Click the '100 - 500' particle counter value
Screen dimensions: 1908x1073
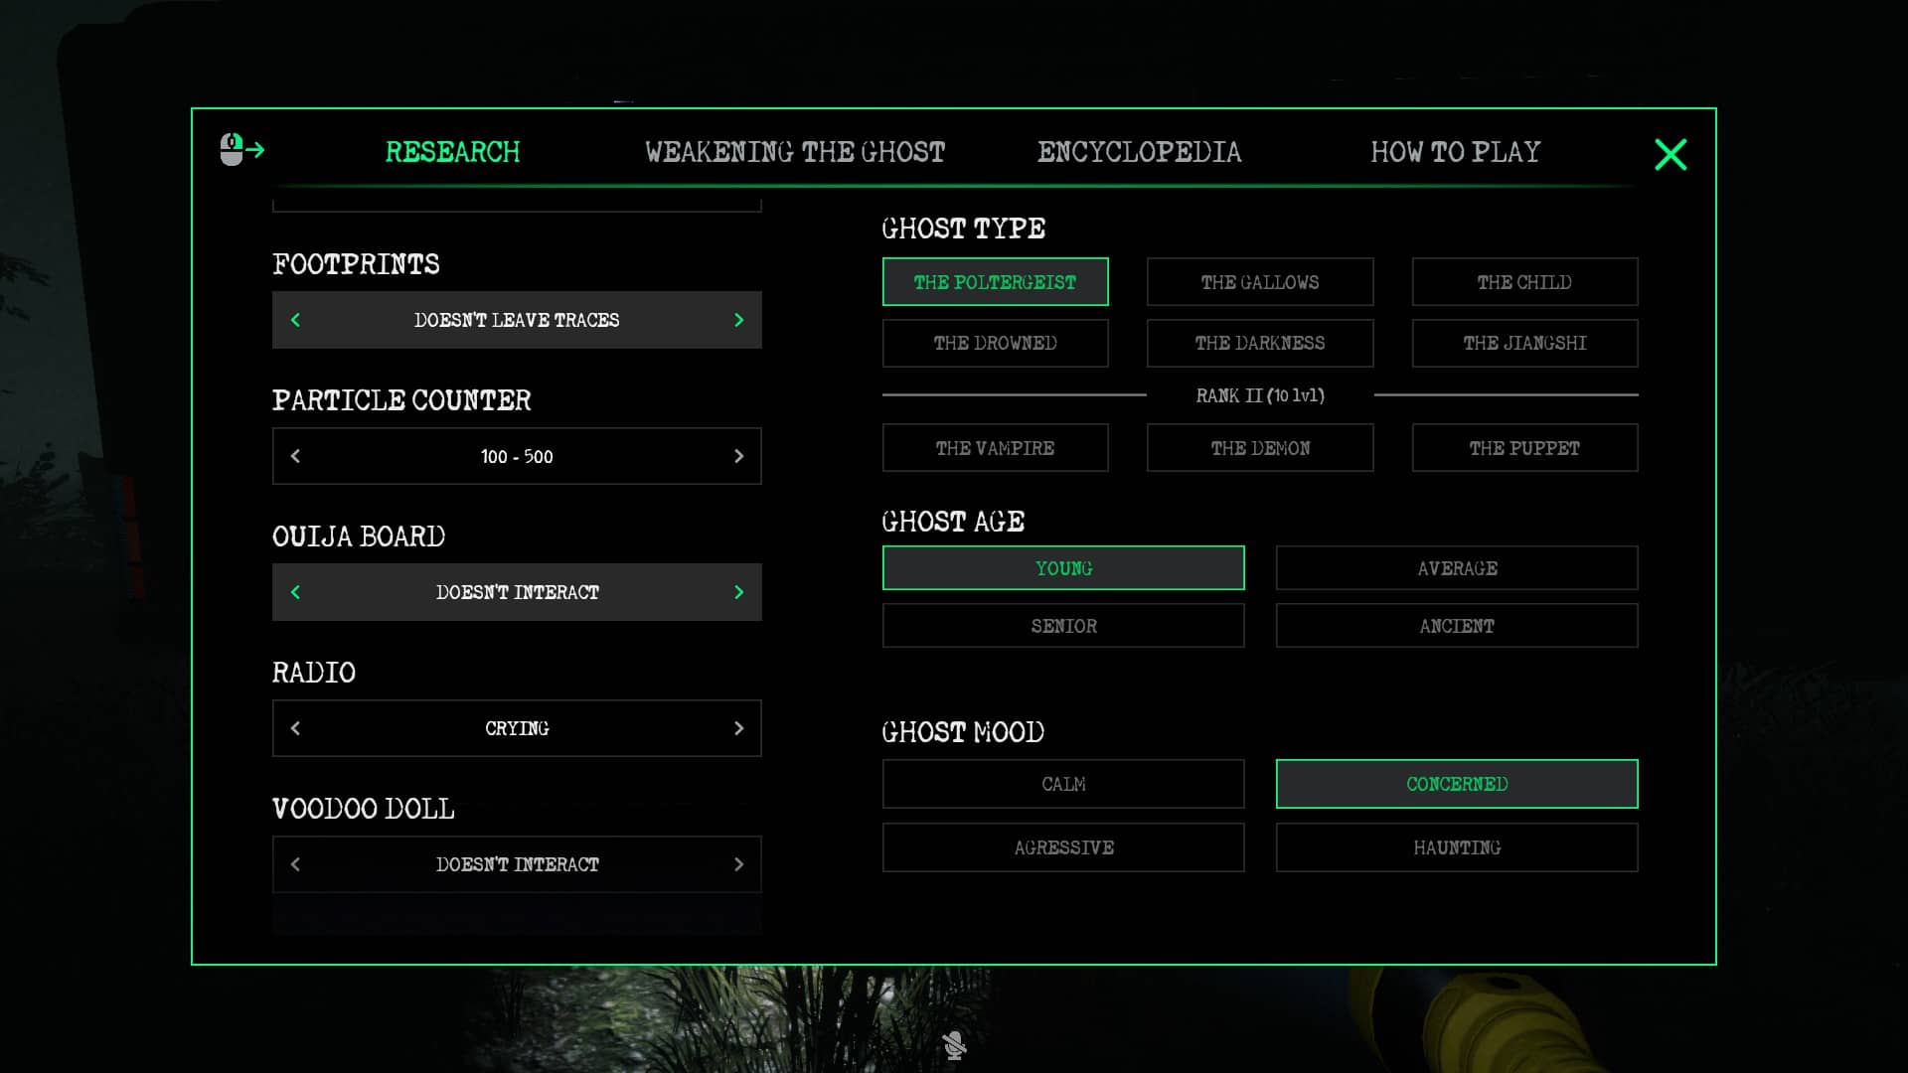pos(517,456)
